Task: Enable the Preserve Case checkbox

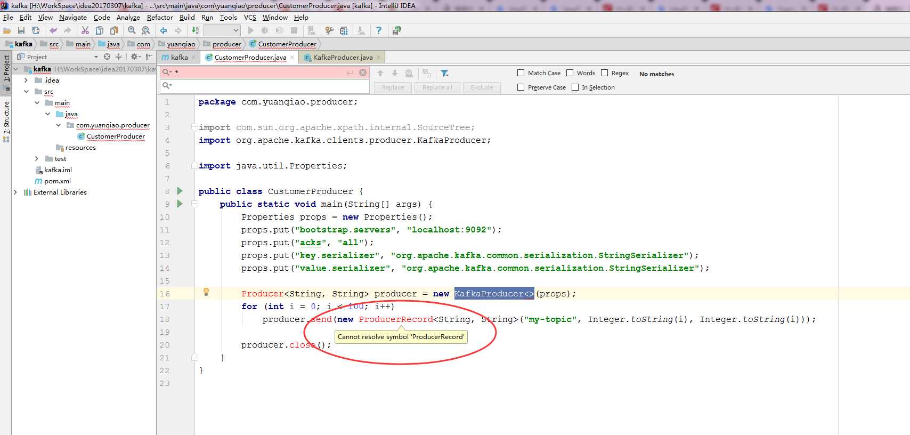Action: pyautogui.click(x=521, y=87)
